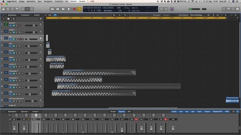The height and width of the screenshot is (135, 241).
Task: Open the Ablage menu in the menu bar
Action: click(21, 1)
